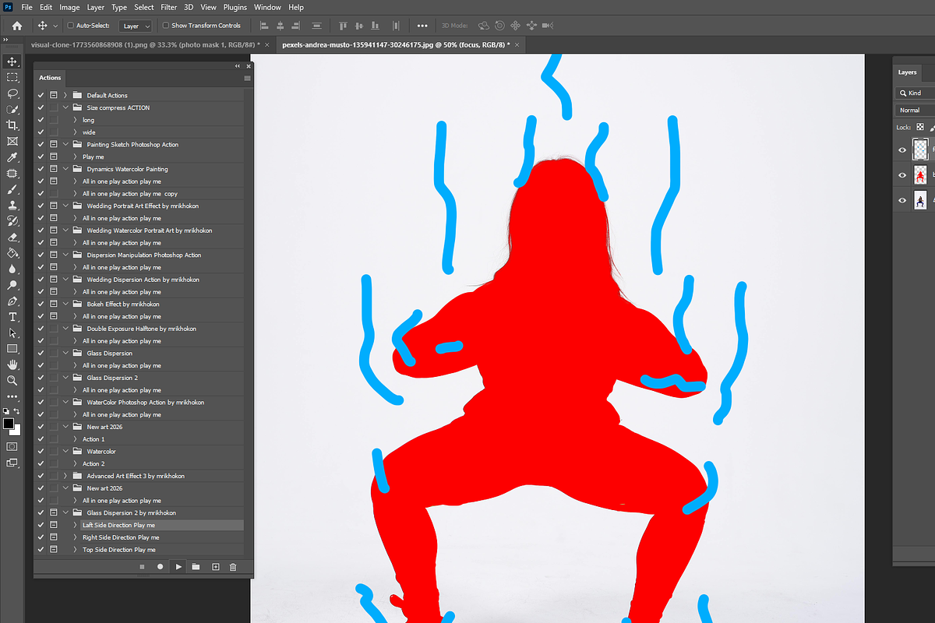935x623 pixels.
Task: Open the 'Normal' blend mode dropdown in Layers
Action: pos(916,110)
